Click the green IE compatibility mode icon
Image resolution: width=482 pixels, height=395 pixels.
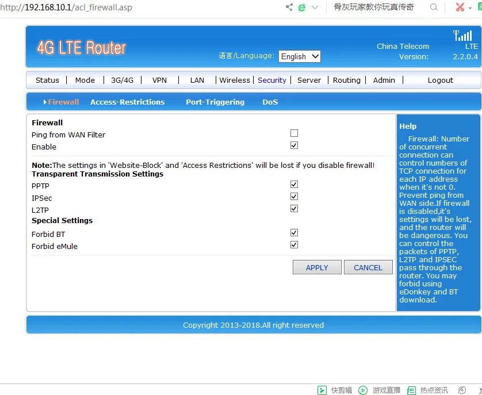click(x=302, y=7)
